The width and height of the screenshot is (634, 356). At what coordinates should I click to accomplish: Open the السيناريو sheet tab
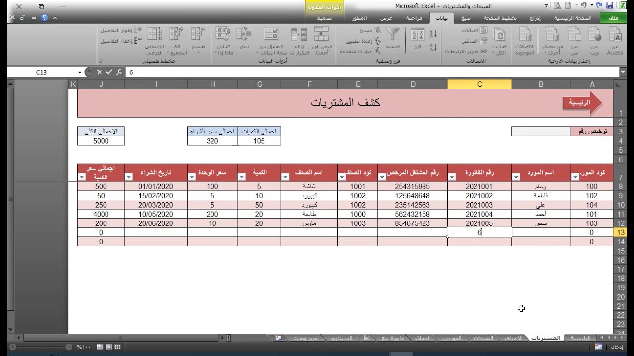[x=342, y=338]
